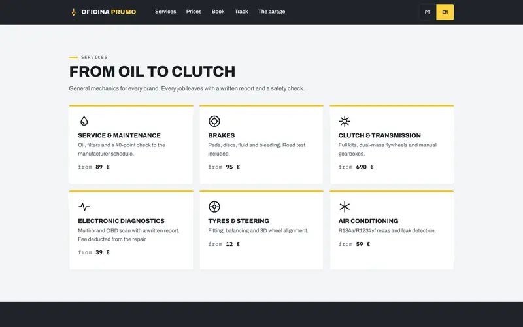Viewport: 523px width, 327px height.
Task: Select the SERVICE & MAINTENANCE heading
Action: tap(119, 135)
